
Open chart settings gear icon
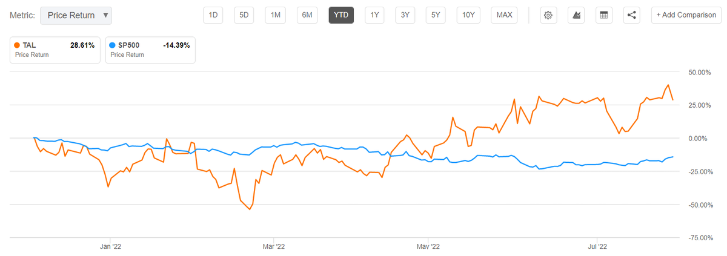click(x=548, y=15)
